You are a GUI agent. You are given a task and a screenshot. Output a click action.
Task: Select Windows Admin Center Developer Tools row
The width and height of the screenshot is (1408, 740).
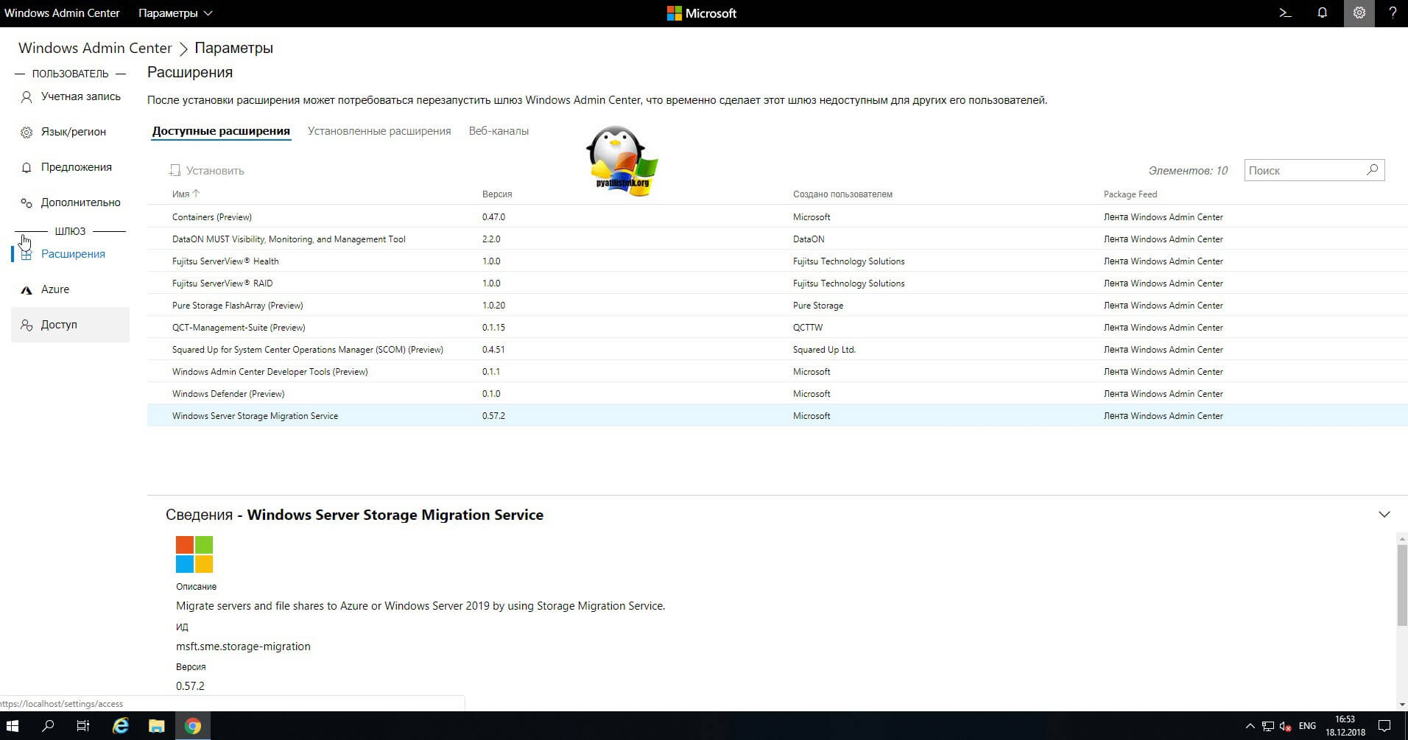point(778,372)
